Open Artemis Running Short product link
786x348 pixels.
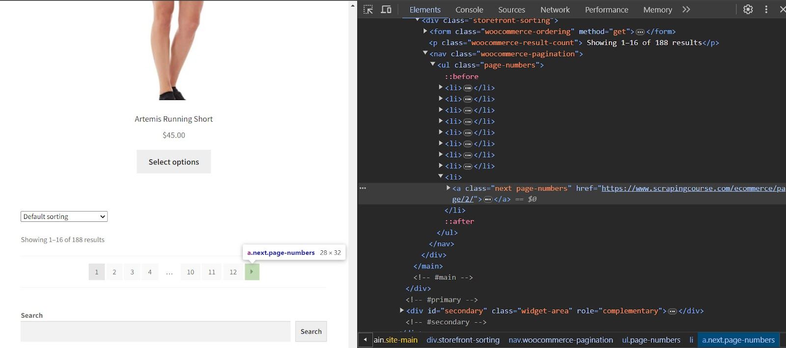click(174, 119)
